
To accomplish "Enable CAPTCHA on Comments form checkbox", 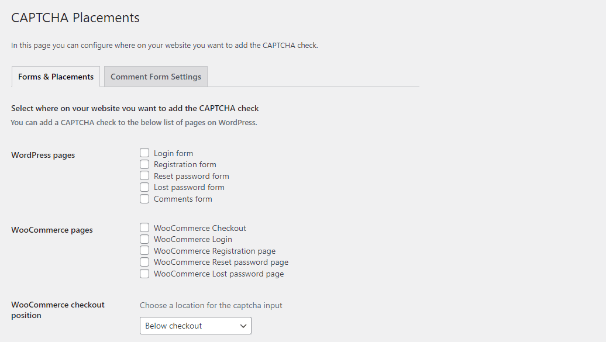I will [144, 199].
